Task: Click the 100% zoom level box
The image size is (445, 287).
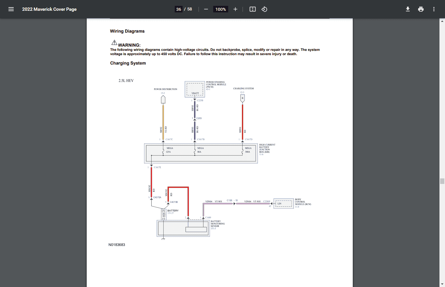Action: (221, 9)
